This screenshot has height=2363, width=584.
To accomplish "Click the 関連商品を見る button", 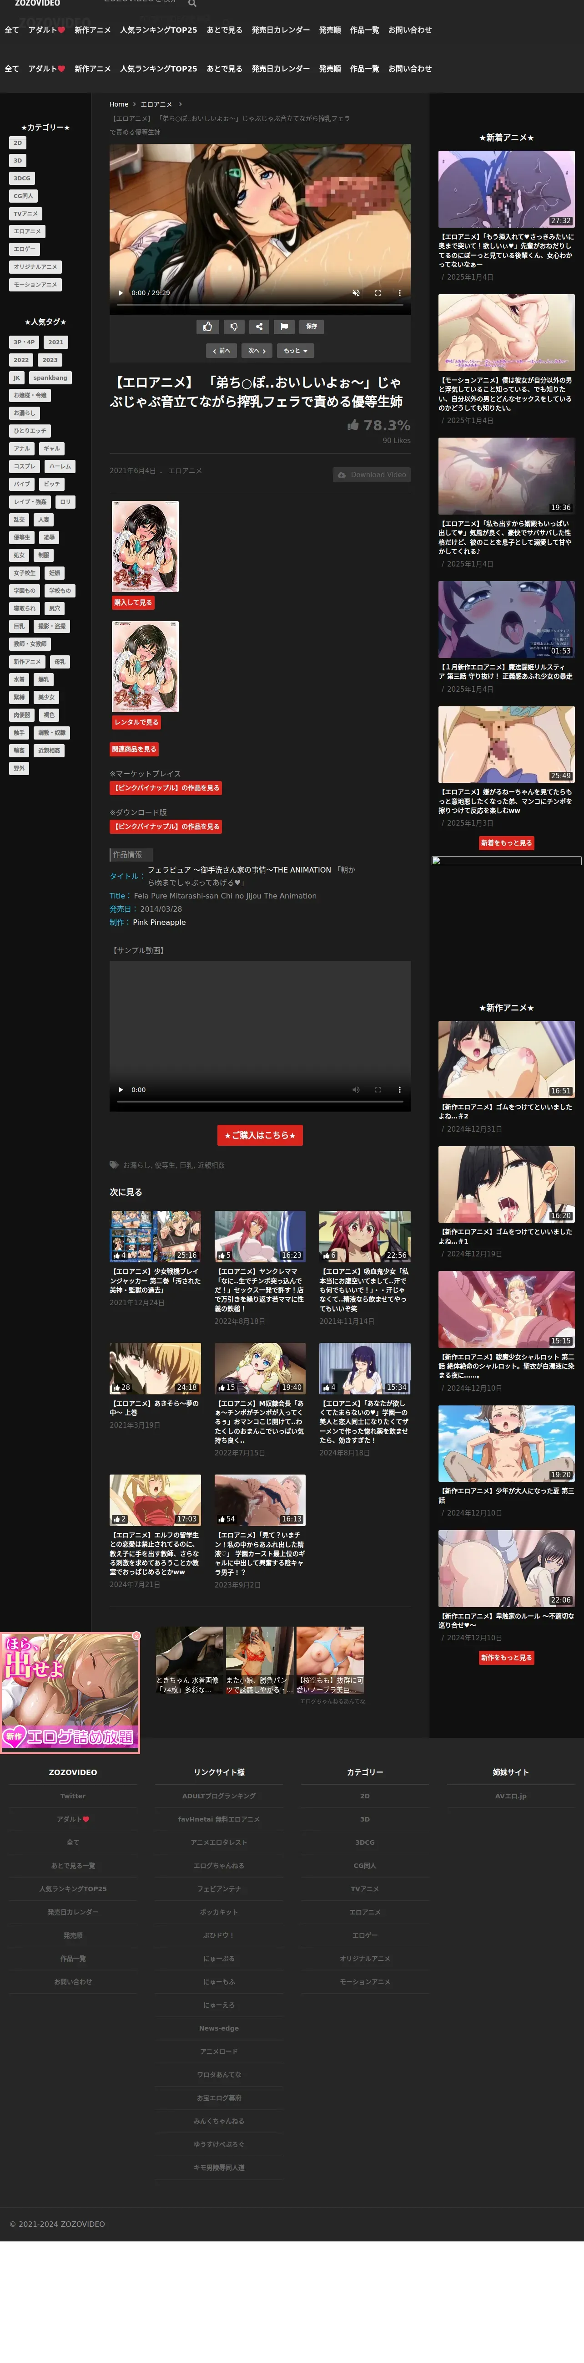I will point(134,750).
